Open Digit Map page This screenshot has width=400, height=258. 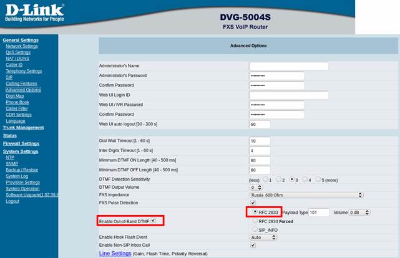tap(15, 96)
